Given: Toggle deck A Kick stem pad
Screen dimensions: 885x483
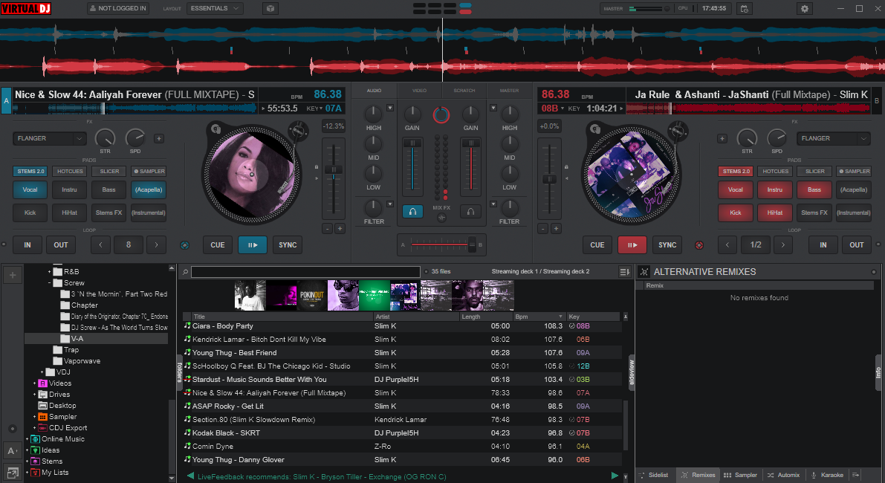Looking at the screenshot, I should click(x=30, y=213).
